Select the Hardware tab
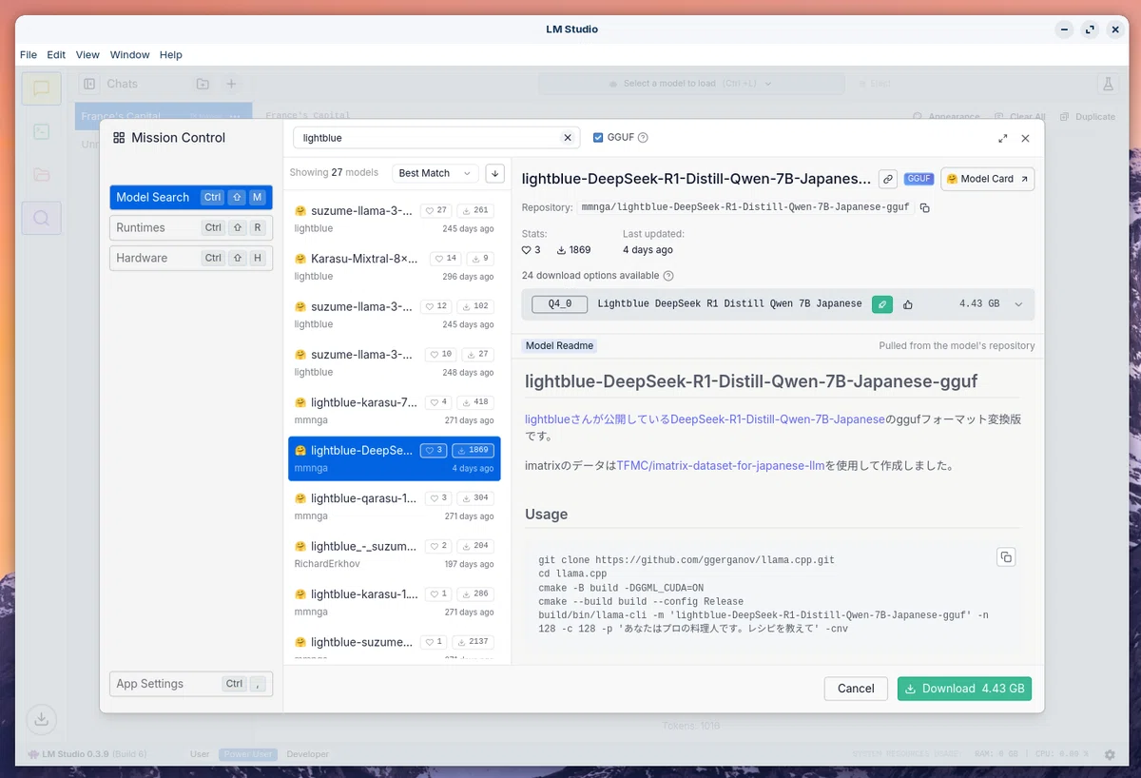 191,259
